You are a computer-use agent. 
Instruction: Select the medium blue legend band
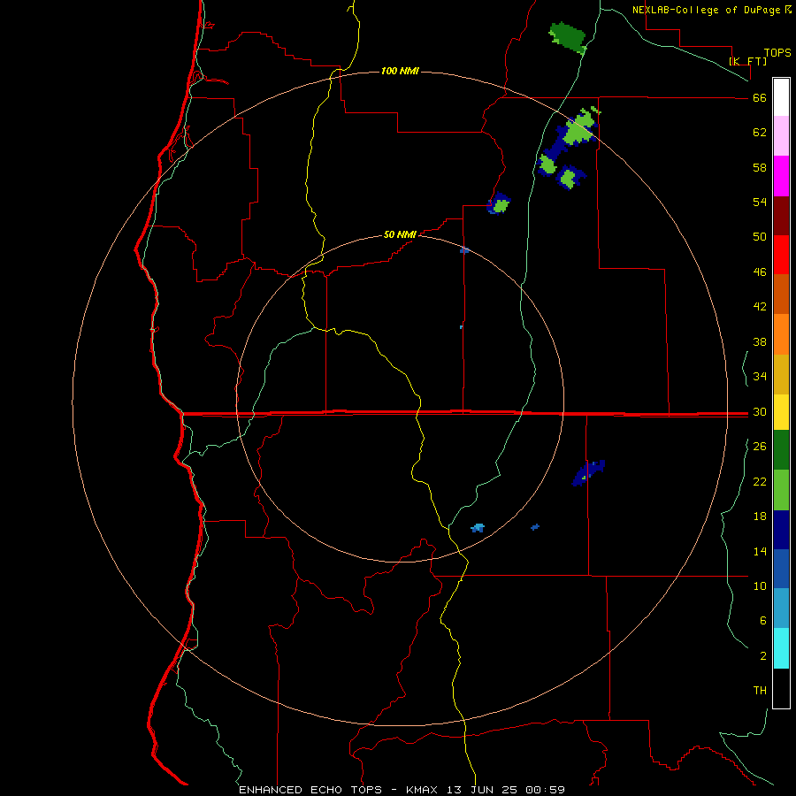click(x=781, y=569)
